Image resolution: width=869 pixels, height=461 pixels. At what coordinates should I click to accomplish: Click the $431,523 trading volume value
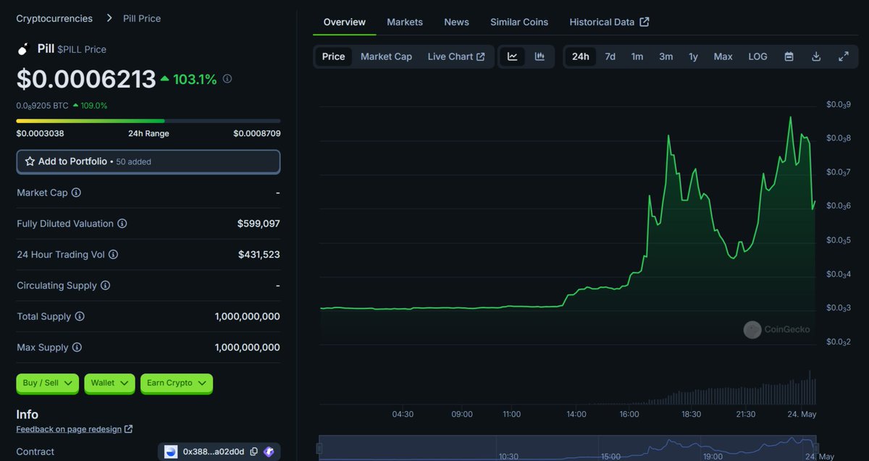(259, 255)
